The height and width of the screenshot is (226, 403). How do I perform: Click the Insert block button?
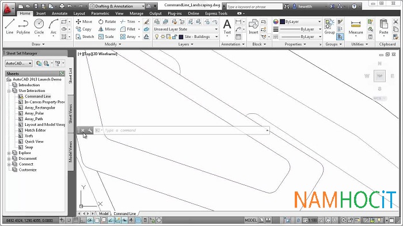coord(253,26)
